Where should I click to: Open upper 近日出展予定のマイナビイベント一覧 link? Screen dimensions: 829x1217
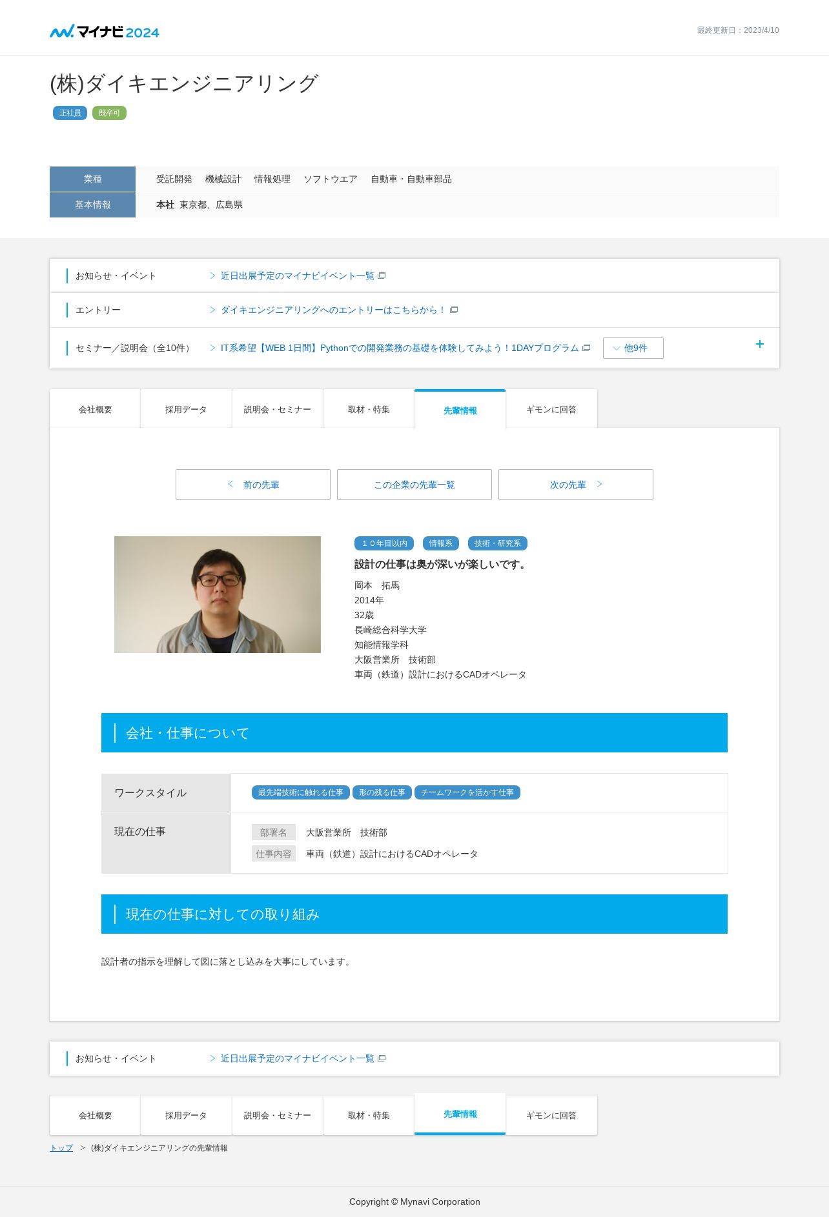click(x=297, y=276)
